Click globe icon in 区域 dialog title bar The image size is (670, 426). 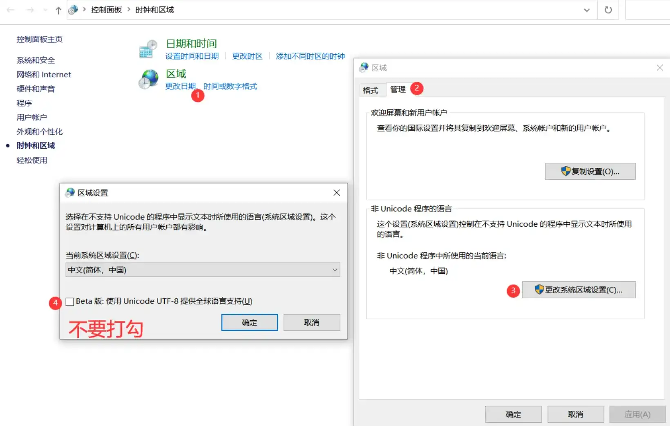click(364, 67)
